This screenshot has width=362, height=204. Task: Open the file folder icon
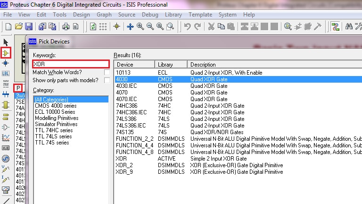[18, 26]
